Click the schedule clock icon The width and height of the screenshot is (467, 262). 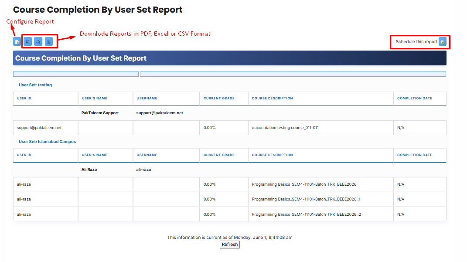(443, 42)
